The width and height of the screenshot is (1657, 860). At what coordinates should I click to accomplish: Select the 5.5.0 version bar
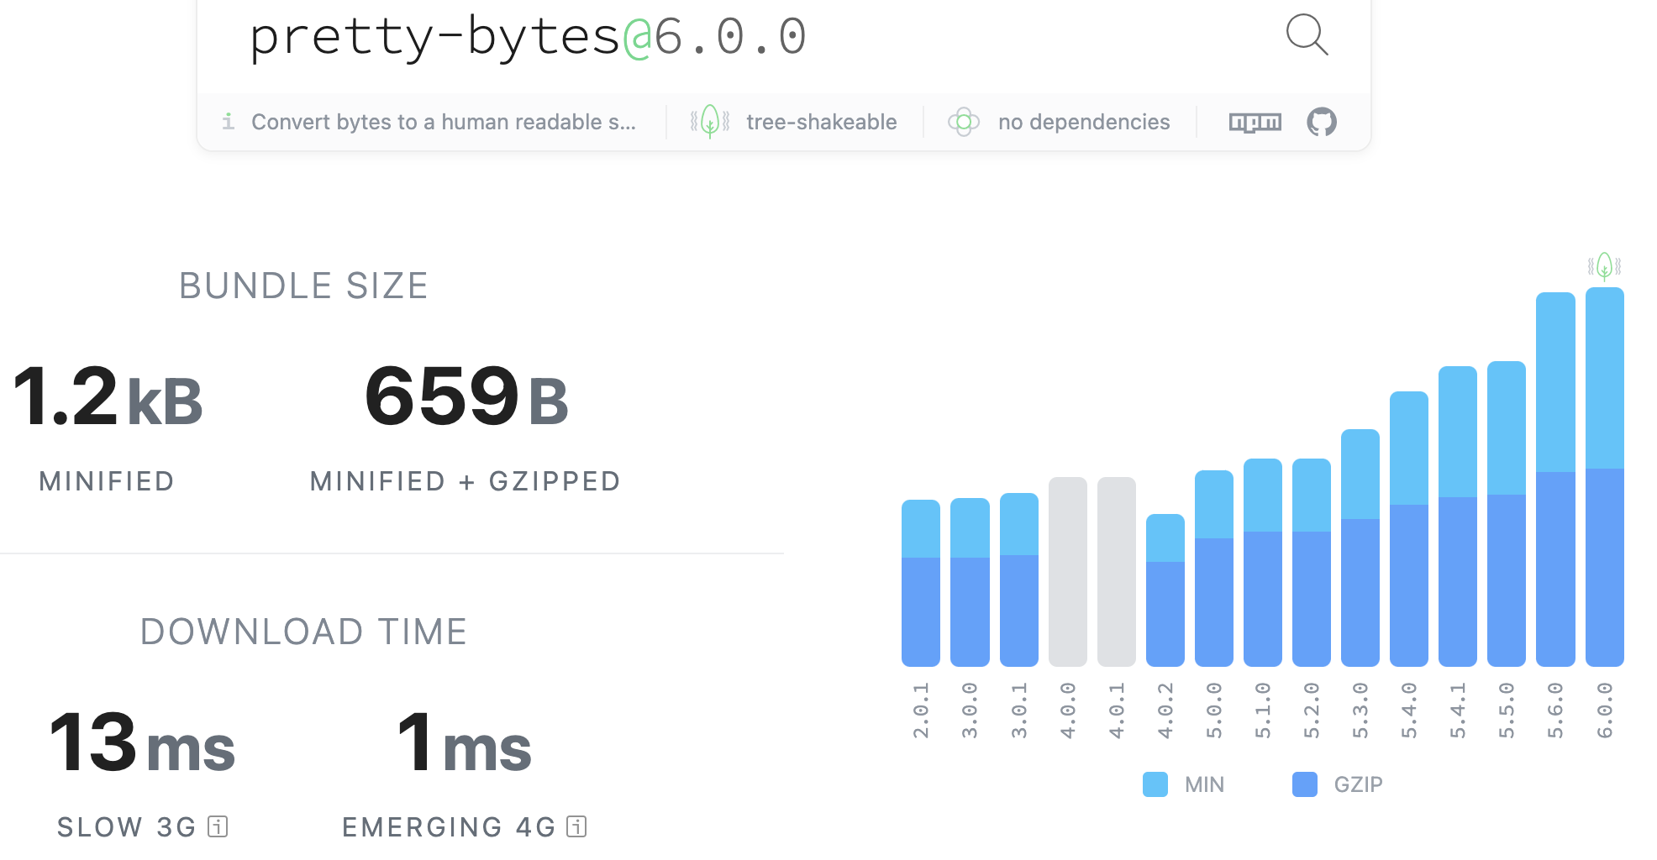tap(1507, 514)
